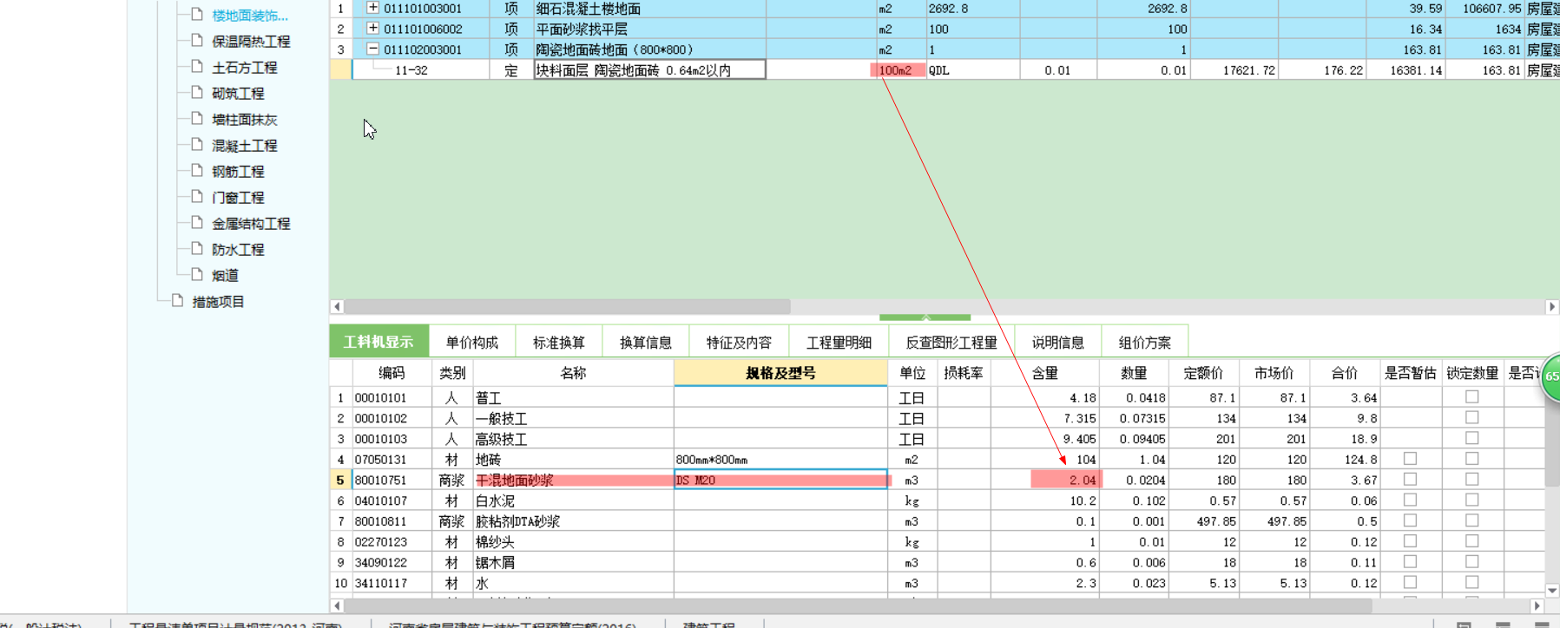Click the page icon beside 墙柱面抹灰
Image resolution: width=1560 pixels, height=628 pixels.
(x=197, y=119)
